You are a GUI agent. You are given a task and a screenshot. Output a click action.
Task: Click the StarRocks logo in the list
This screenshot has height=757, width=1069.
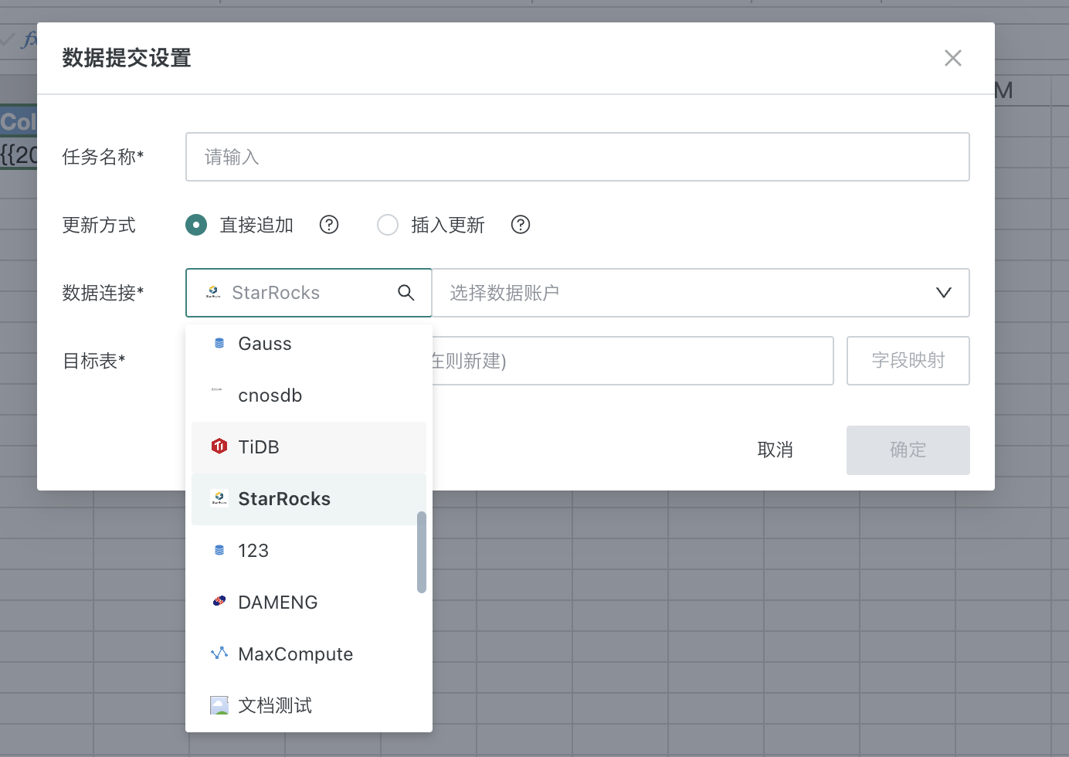click(x=219, y=498)
